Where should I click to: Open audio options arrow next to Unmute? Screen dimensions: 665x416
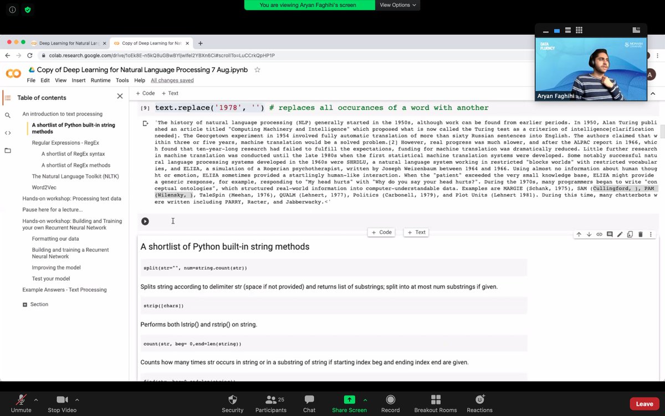click(36, 399)
